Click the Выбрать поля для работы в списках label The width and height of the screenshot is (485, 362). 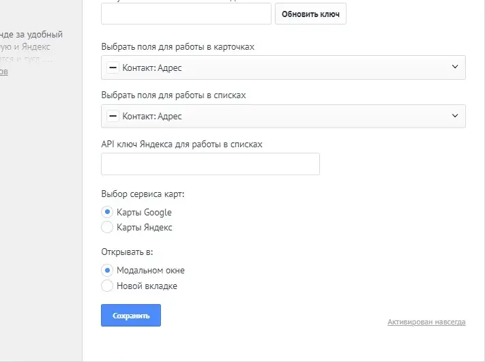click(173, 95)
